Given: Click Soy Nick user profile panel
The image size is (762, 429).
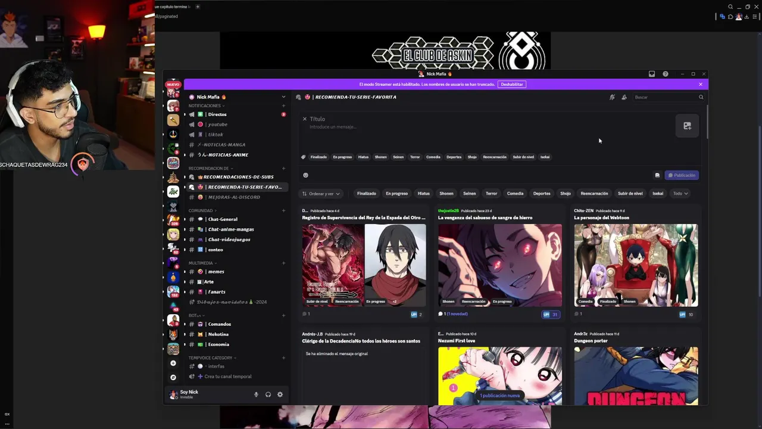Looking at the screenshot, I should coord(208,394).
